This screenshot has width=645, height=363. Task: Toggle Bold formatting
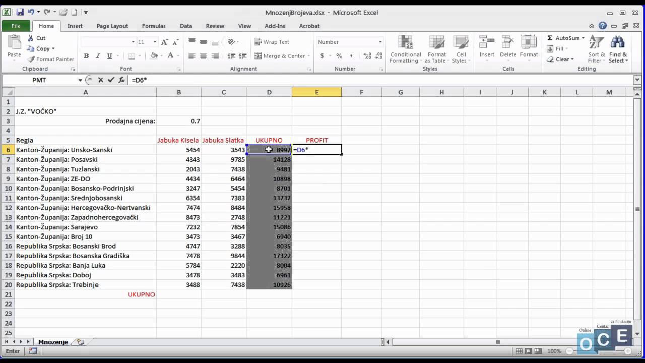coord(86,56)
